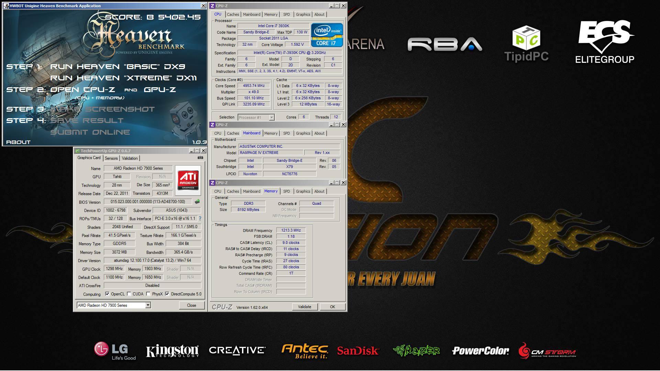This screenshot has height=371, width=660.
Task: Click the Specification field i7-3930K CPU @ 3.20GHz
Action: pos(289,53)
